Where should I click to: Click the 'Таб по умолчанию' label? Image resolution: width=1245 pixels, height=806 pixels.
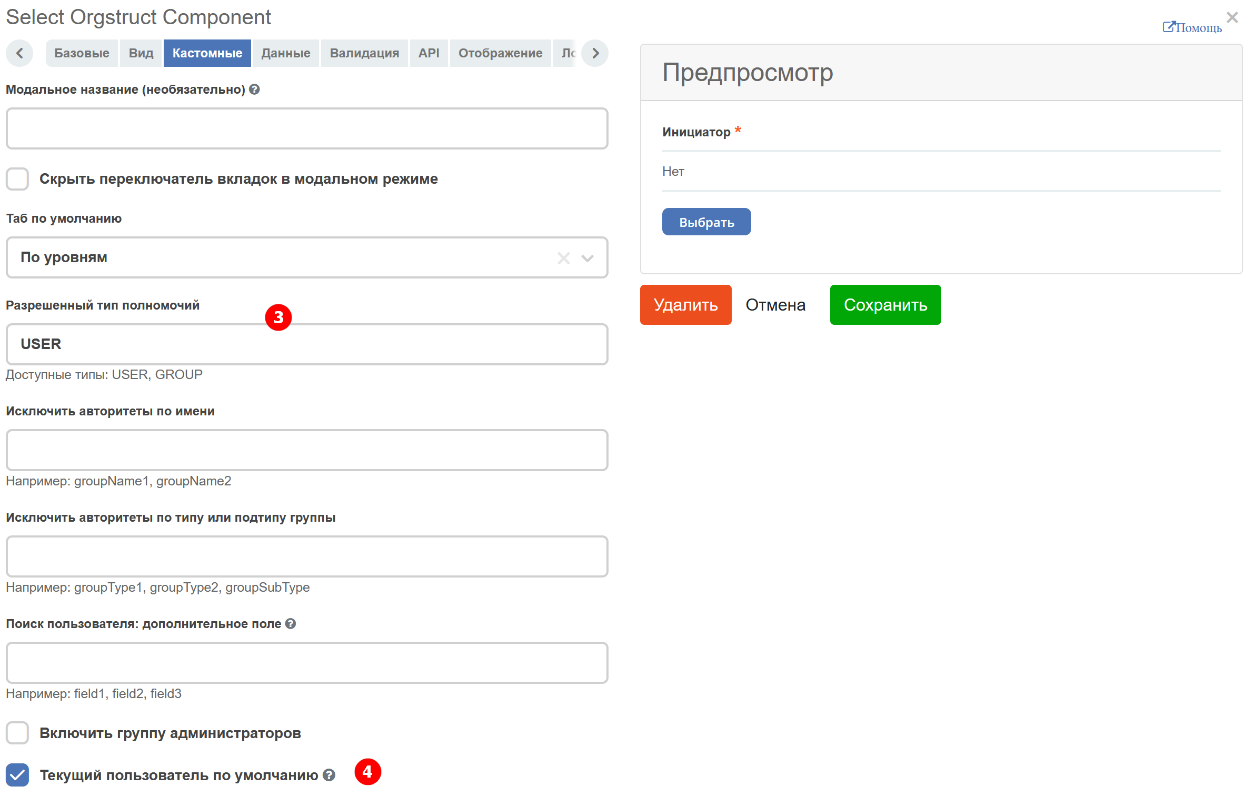pos(64,218)
